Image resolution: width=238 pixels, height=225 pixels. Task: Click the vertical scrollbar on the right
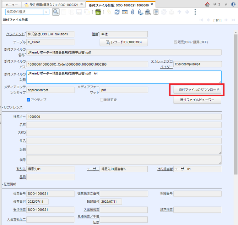(236, 105)
